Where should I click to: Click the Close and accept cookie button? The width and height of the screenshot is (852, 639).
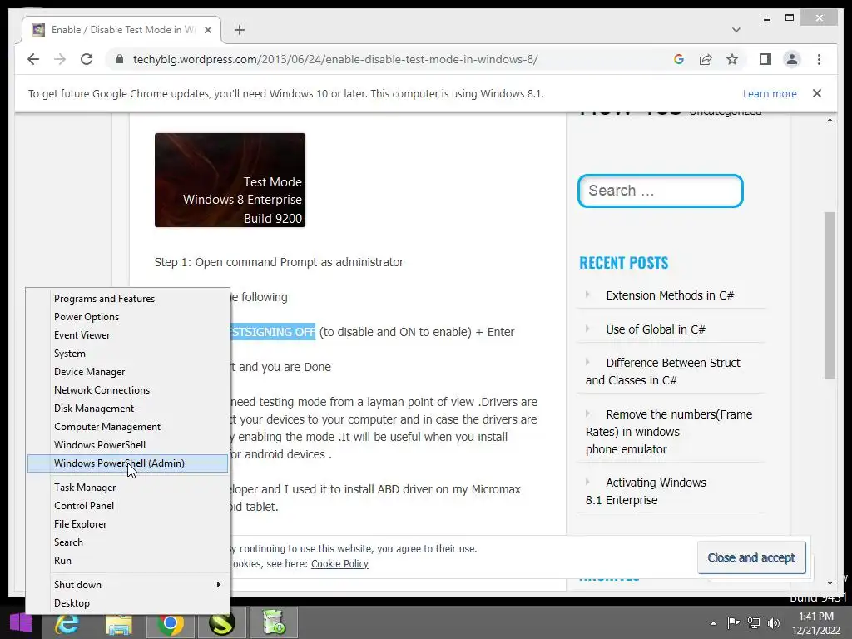pos(751,557)
